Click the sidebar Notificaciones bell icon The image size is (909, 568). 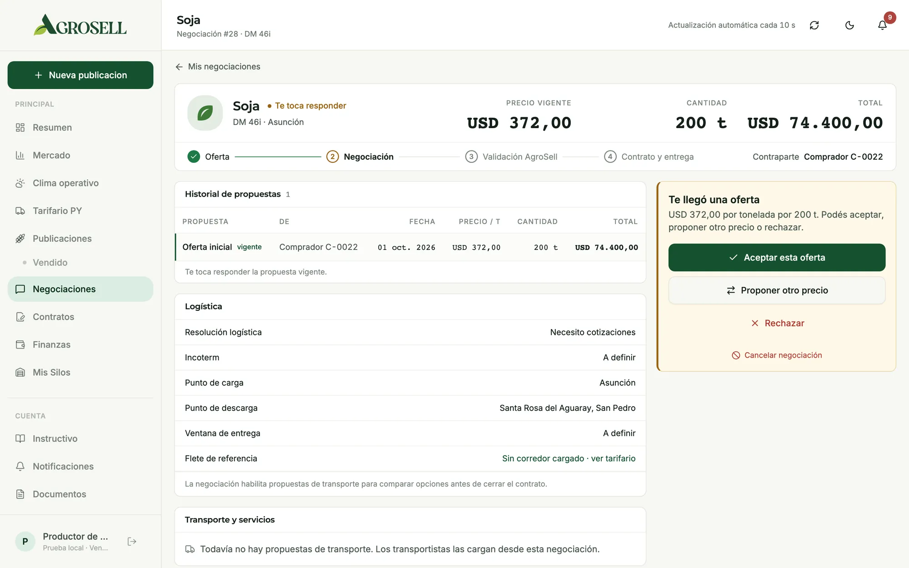click(20, 466)
